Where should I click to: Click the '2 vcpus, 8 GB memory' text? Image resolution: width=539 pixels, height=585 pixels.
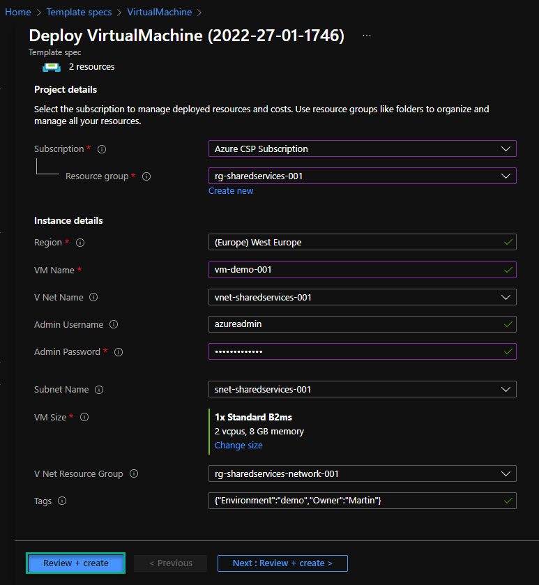pos(259,432)
